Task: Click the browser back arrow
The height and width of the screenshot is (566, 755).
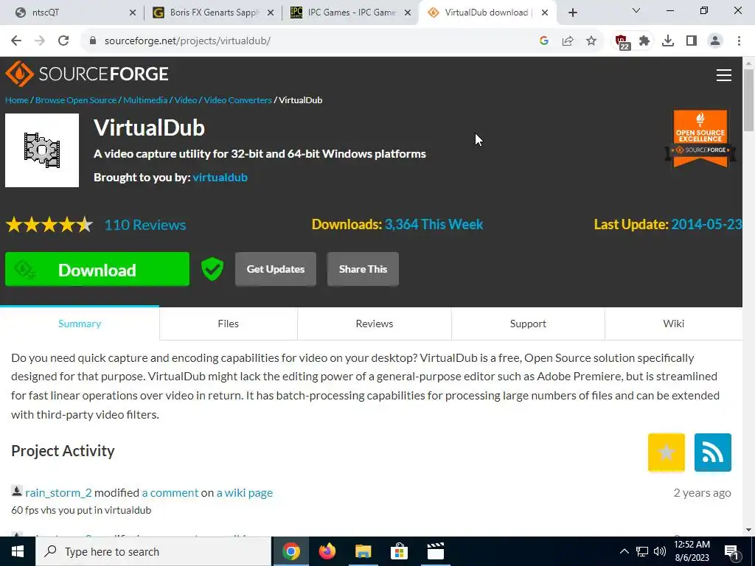Action: [x=16, y=41]
